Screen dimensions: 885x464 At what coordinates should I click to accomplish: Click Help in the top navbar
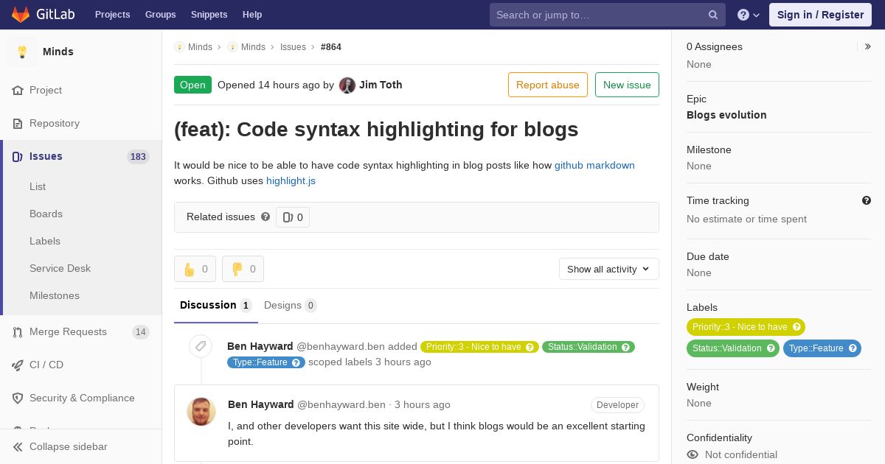pyautogui.click(x=252, y=15)
